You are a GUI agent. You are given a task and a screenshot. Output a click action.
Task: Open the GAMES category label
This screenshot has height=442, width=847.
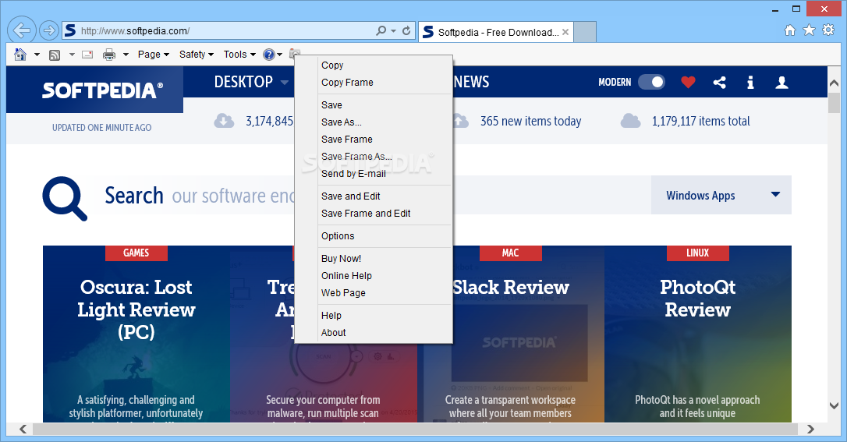[x=136, y=253]
